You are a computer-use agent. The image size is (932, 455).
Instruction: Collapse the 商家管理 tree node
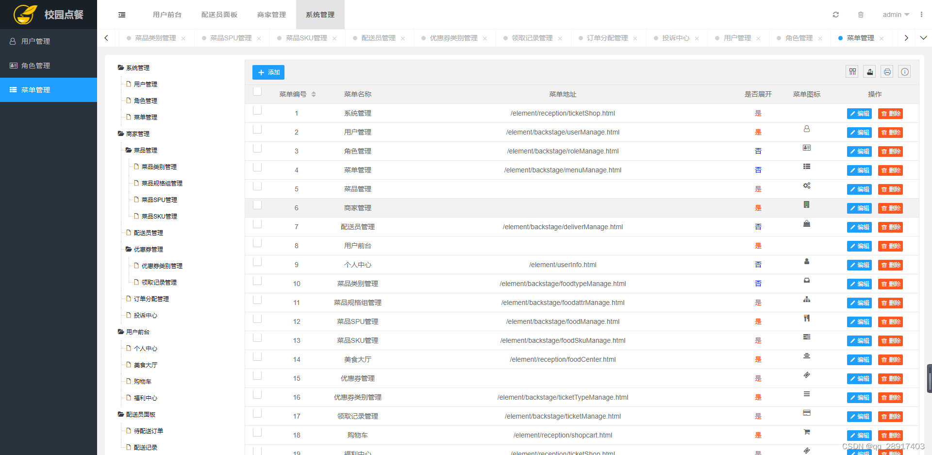[120, 134]
